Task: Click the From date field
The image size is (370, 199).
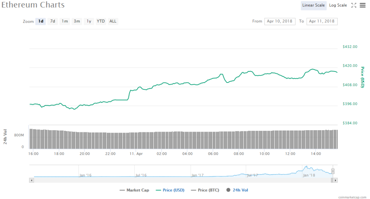Action: pos(280,21)
